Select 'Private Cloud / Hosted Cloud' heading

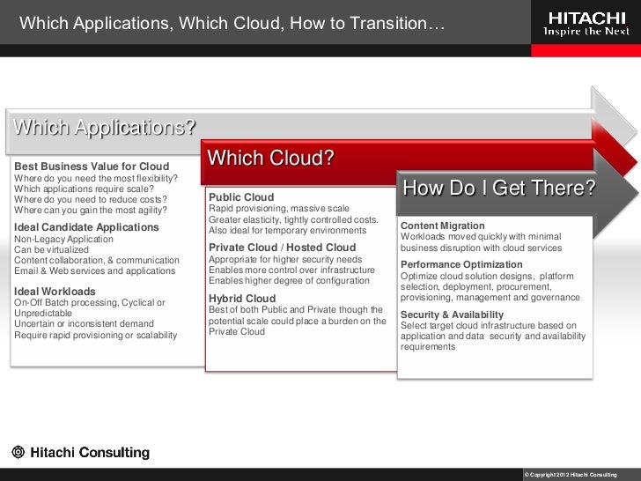[x=282, y=248]
